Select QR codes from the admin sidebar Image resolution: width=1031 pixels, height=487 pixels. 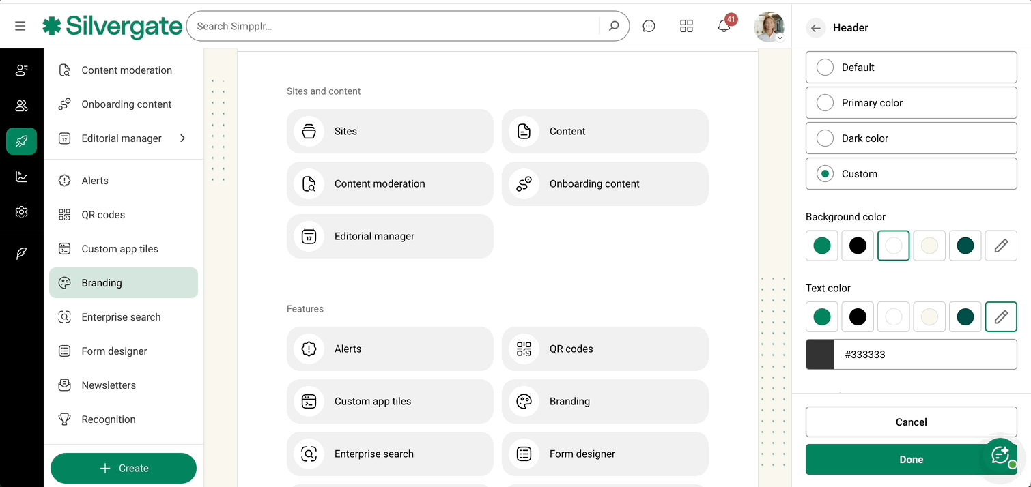pos(102,214)
